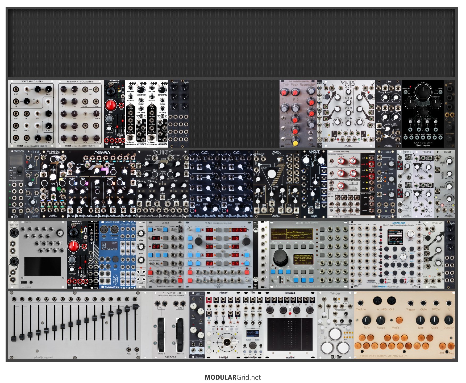
Task: Select the Serge Wave Multipliers module
Action: (32, 114)
